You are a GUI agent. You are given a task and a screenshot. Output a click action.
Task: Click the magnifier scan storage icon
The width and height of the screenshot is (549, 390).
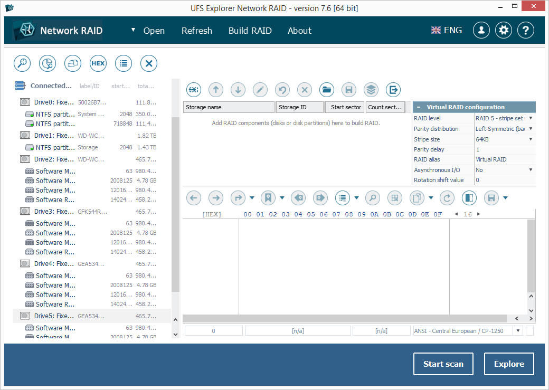tap(22, 63)
